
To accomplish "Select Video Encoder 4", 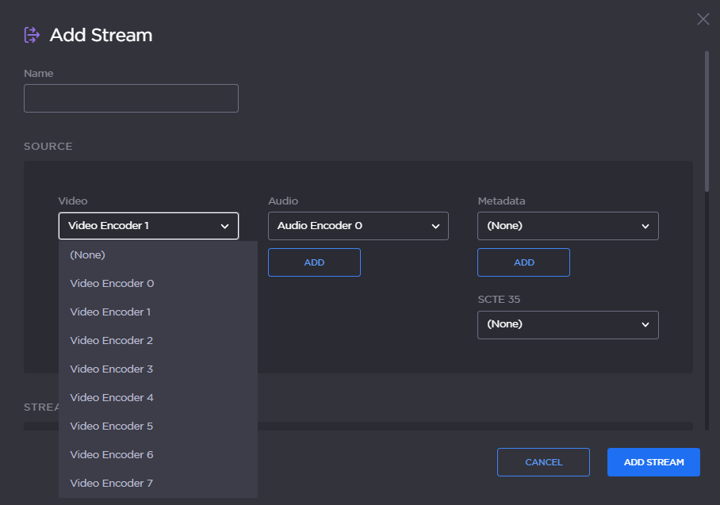I will click(x=111, y=397).
